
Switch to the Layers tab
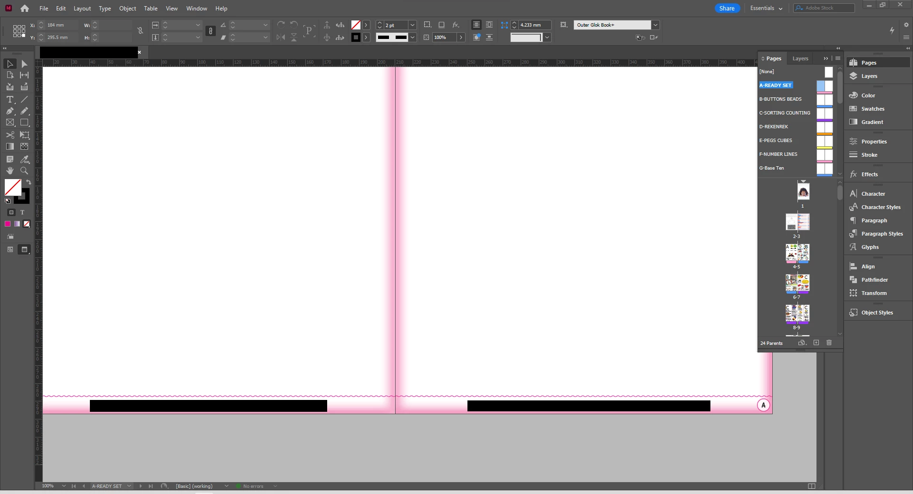pyautogui.click(x=800, y=58)
